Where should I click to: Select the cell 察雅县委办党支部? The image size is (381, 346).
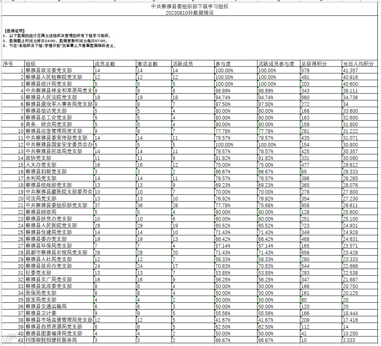pyautogui.click(x=59, y=239)
